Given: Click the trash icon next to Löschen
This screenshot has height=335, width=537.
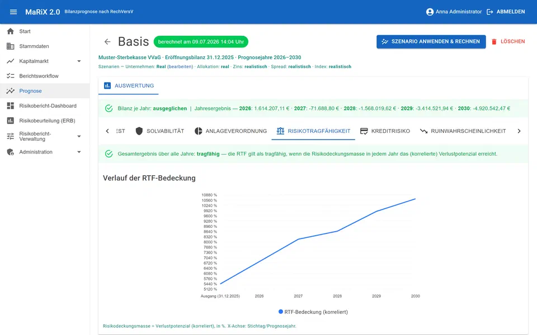Looking at the screenshot, I should tap(494, 42).
